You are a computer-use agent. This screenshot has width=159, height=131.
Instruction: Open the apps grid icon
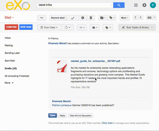[136, 5]
